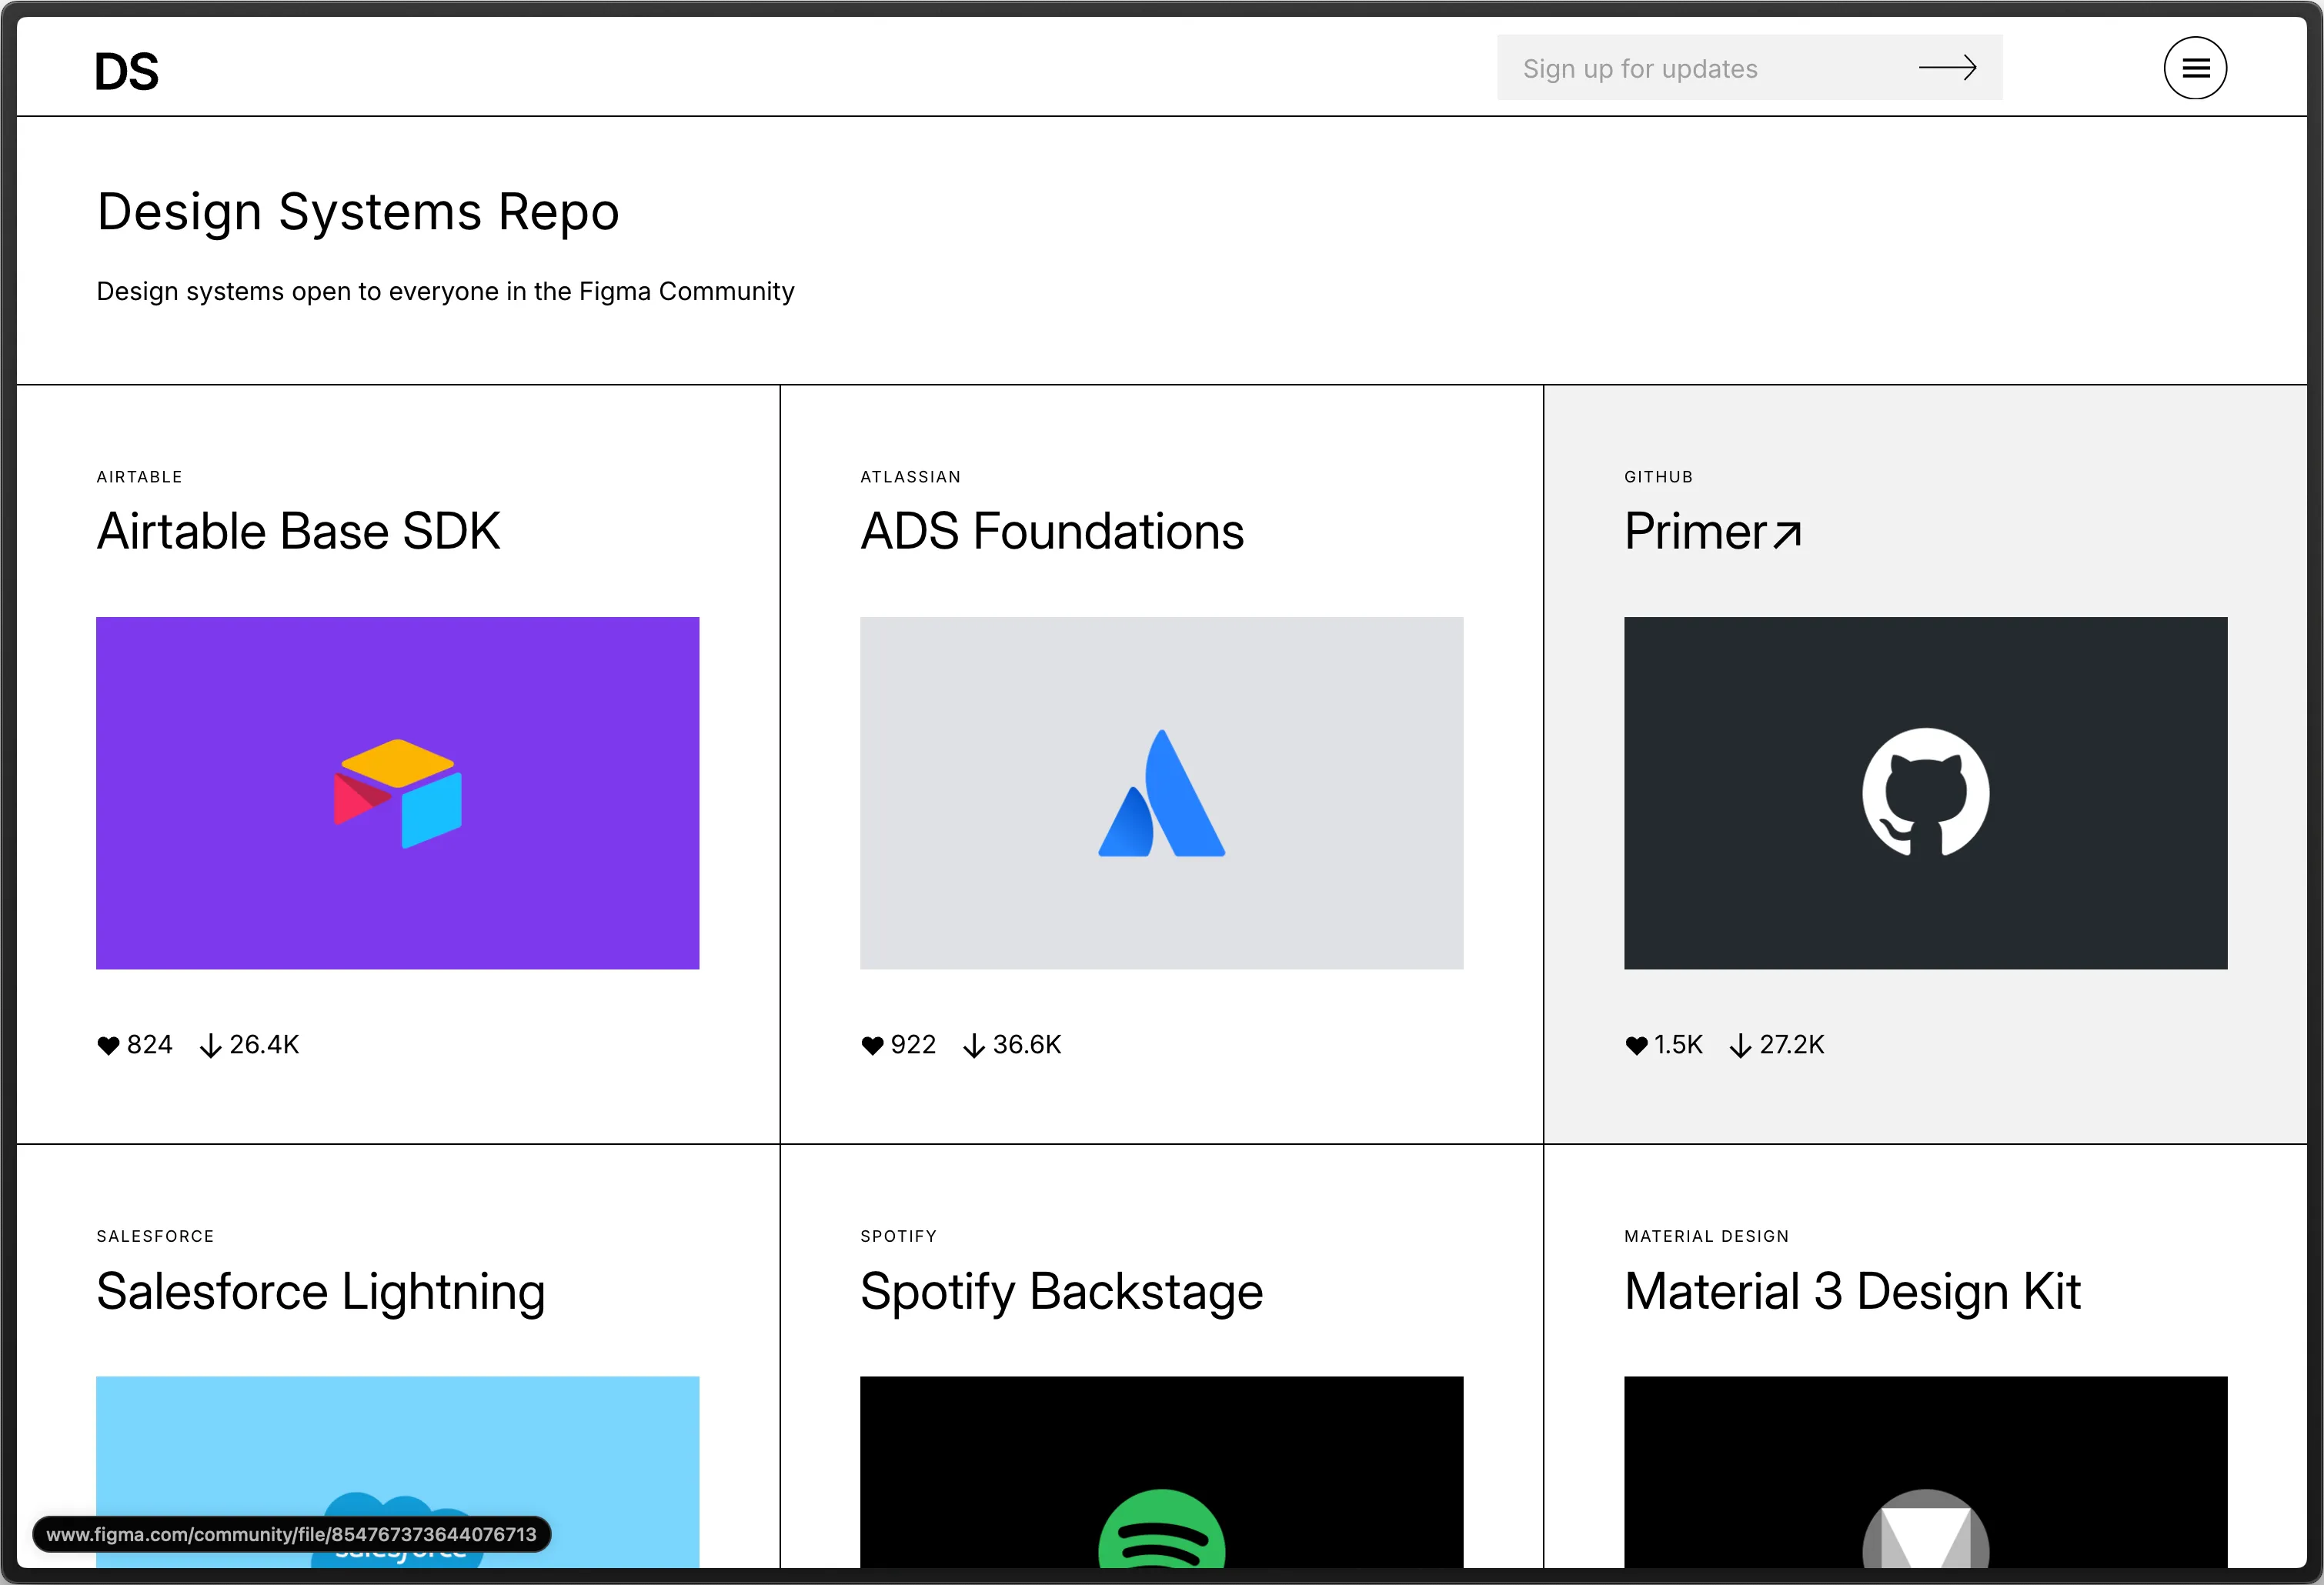Viewport: 2324px width, 1585px height.
Task: Click the Atlassian logo thumbnail
Action: point(1161,792)
